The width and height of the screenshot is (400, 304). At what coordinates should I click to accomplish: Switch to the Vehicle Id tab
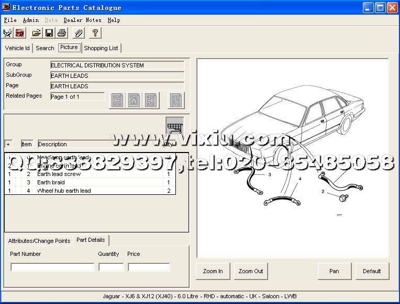click(17, 48)
